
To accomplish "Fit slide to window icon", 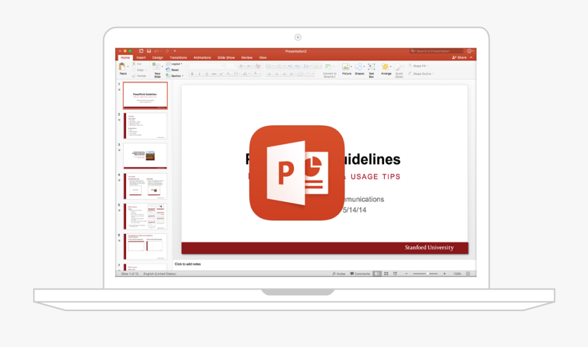I will point(468,274).
